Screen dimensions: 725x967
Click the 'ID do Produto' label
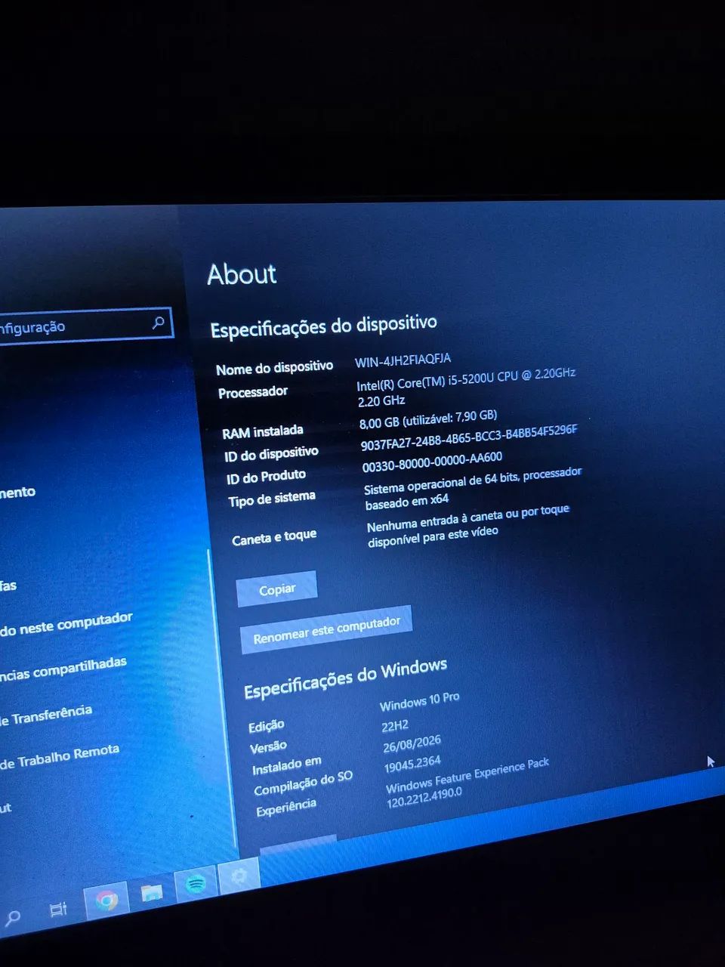266,477
